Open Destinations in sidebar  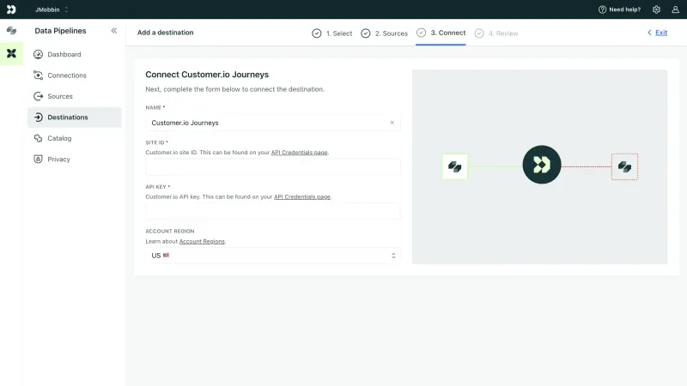(x=75, y=118)
